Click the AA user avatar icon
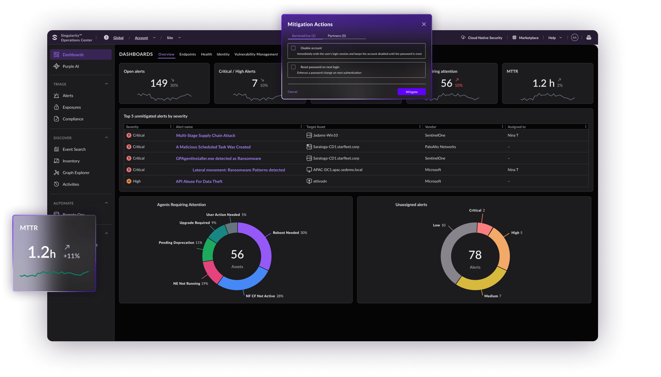This screenshot has height=377, width=661. click(574, 38)
